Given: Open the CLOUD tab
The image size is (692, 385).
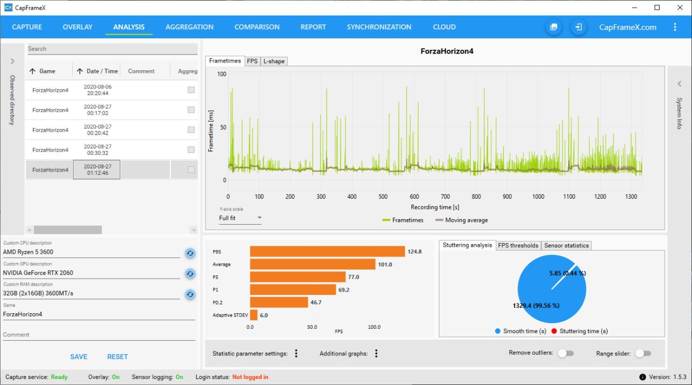Looking at the screenshot, I should pyautogui.click(x=444, y=27).
